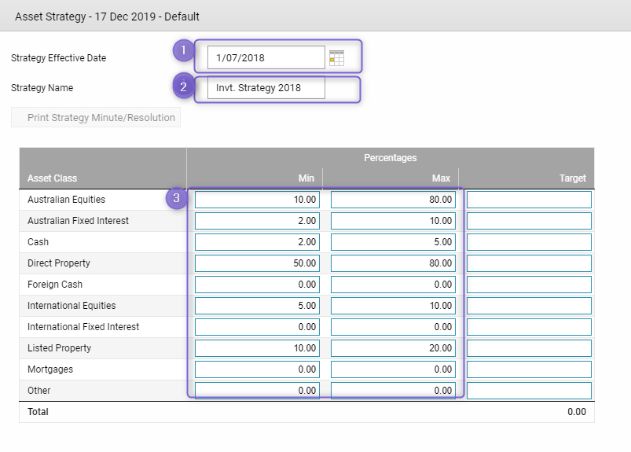Click Print Strategy Minute/Resolution button

[x=96, y=118]
